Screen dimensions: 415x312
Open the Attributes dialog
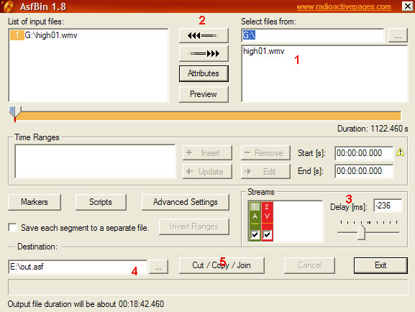coord(204,73)
